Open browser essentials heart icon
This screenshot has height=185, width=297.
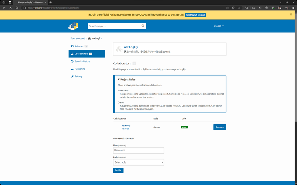tap(273, 8)
